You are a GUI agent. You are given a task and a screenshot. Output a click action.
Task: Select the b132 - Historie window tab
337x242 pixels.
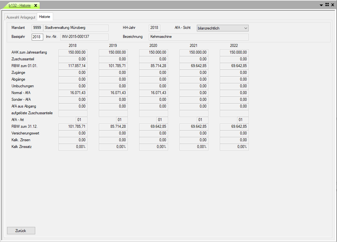19,5
